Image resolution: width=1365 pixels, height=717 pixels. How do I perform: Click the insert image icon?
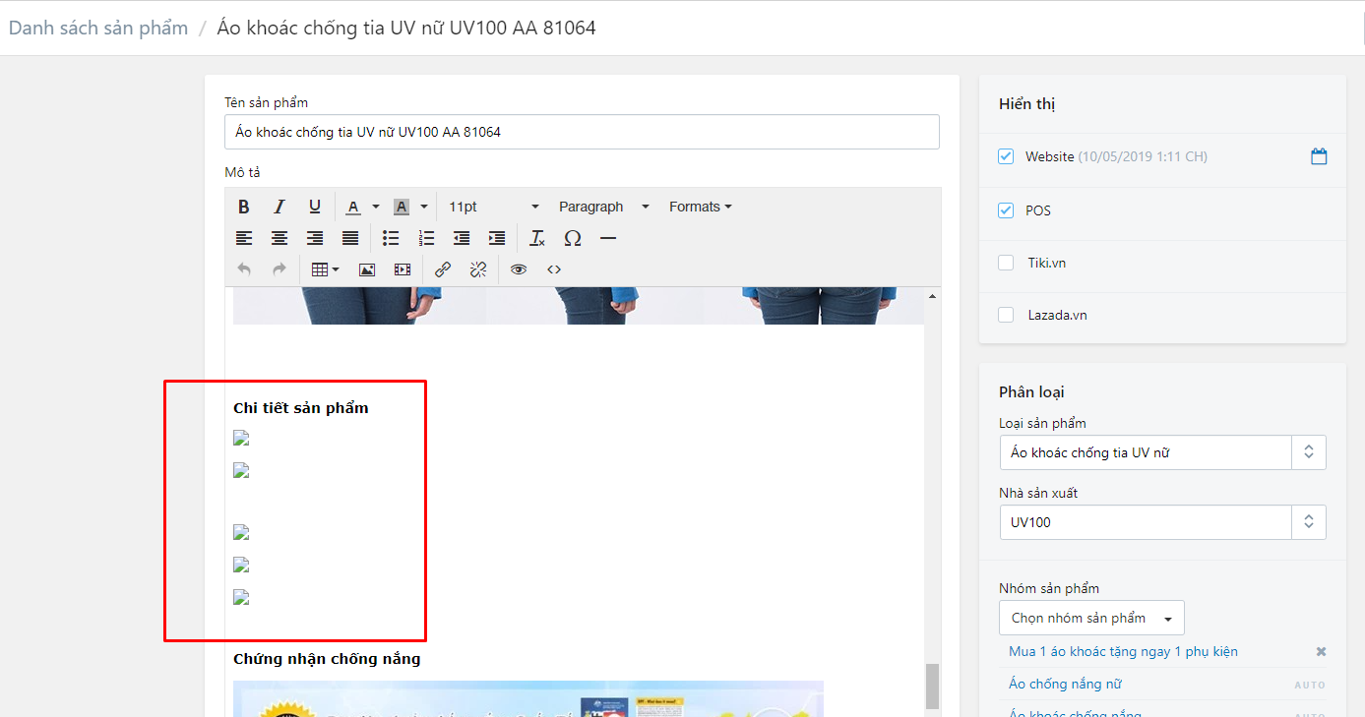[367, 269]
